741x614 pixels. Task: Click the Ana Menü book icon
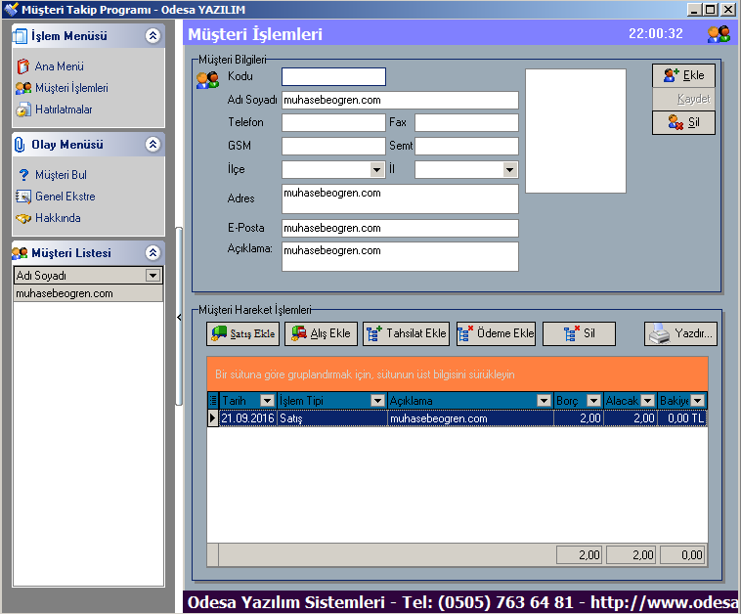[22, 66]
